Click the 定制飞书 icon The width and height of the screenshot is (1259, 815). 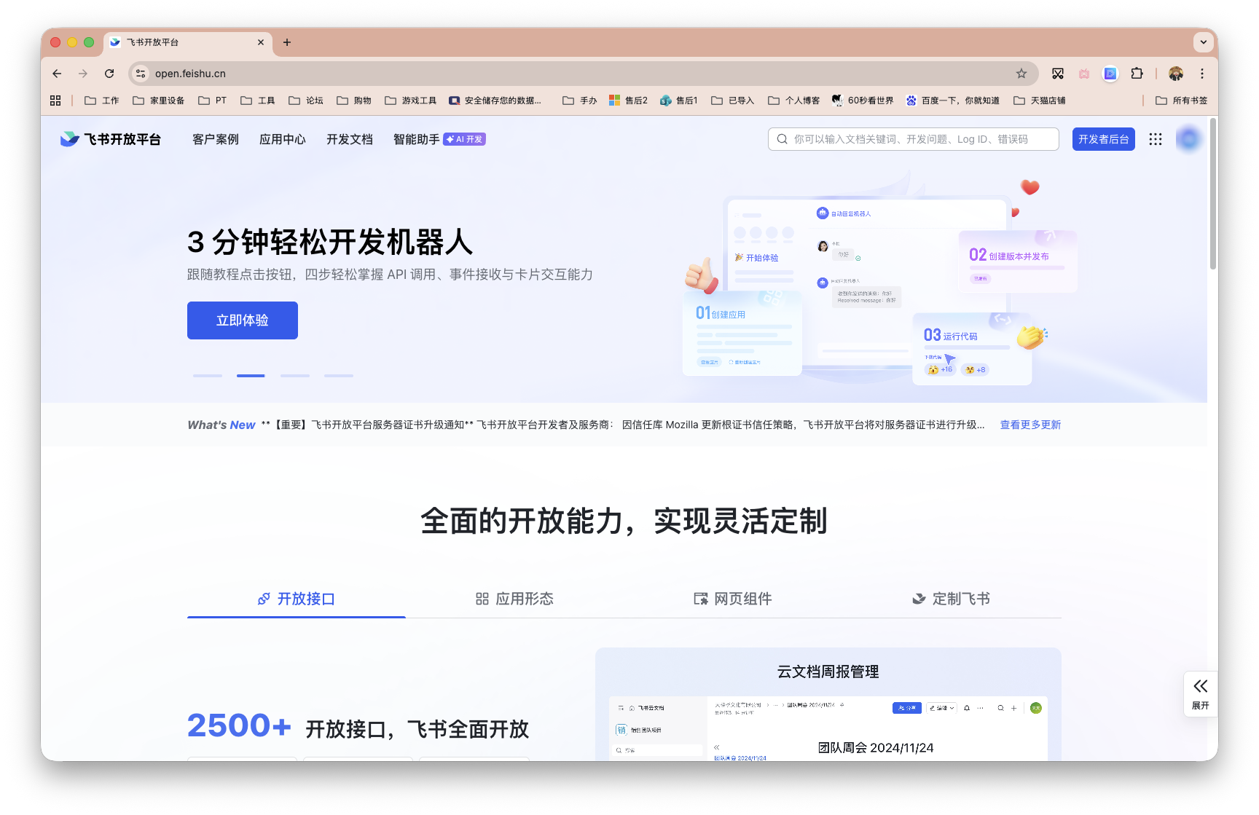click(x=917, y=599)
